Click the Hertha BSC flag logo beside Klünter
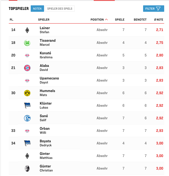The image size is (169, 176). 27,105
